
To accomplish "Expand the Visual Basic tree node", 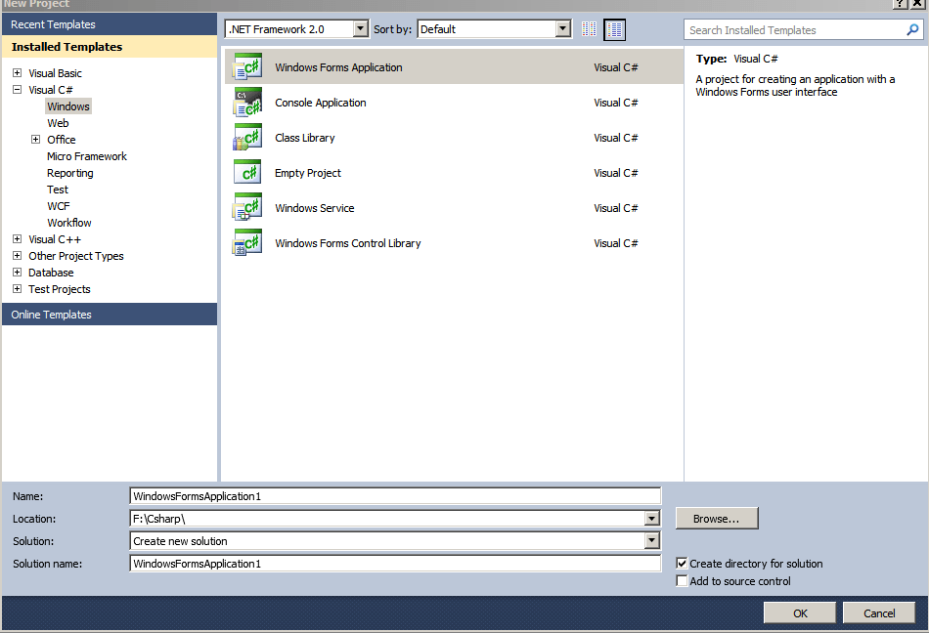I will pyautogui.click(x=17, y=73).
